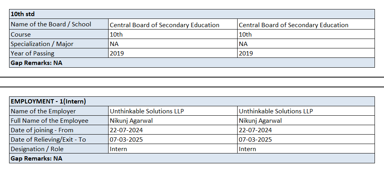Select the "Specialization / Major" label cell
The width and height of the screenshot is (384, 170).
pos(42,44)
